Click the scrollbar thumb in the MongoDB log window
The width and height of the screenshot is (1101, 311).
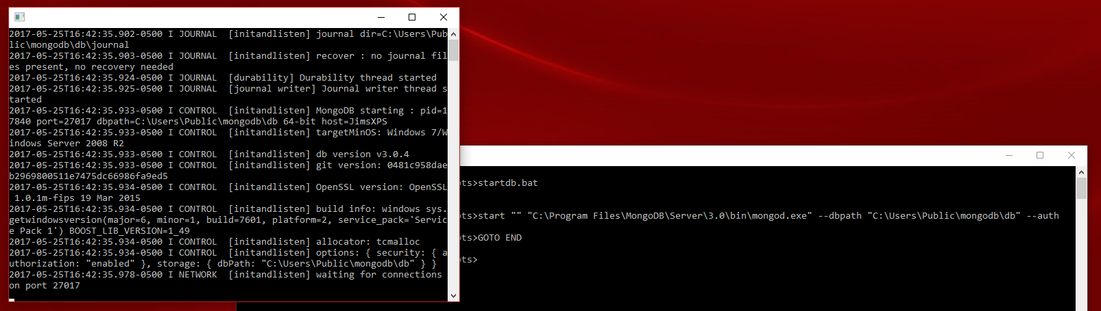point(453,51)
